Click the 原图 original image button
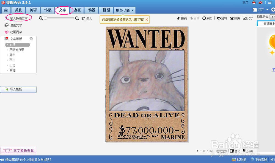The image size is (275, 163). tap(207, 18)
